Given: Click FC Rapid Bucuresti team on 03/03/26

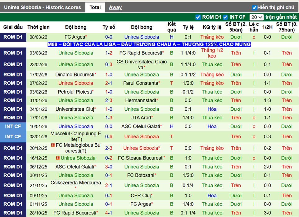Looking at the screenshot, I should [141, 53].
